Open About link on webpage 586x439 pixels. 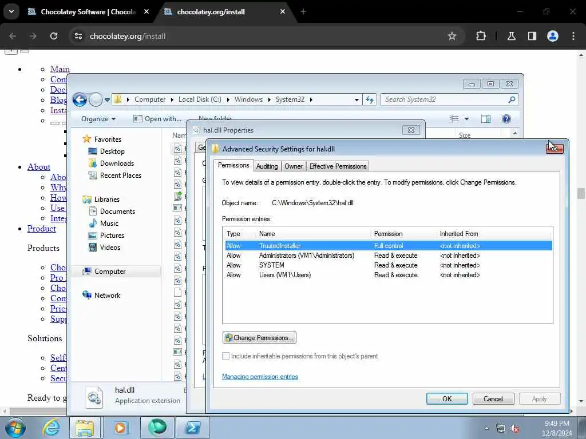[x=39, y=167]
